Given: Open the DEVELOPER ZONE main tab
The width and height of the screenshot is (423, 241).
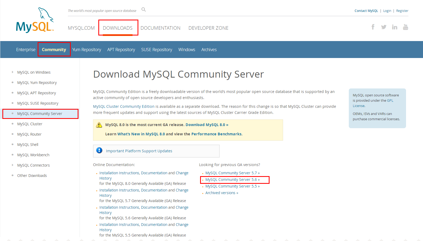Looking at the screenshot, I should click(x=208, y=28).
